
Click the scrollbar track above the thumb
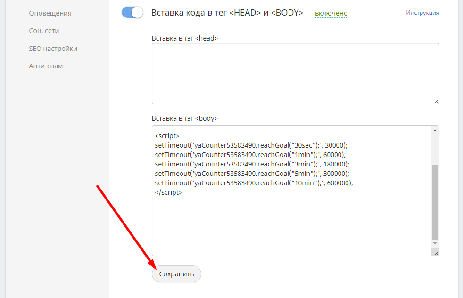[435, 149]
